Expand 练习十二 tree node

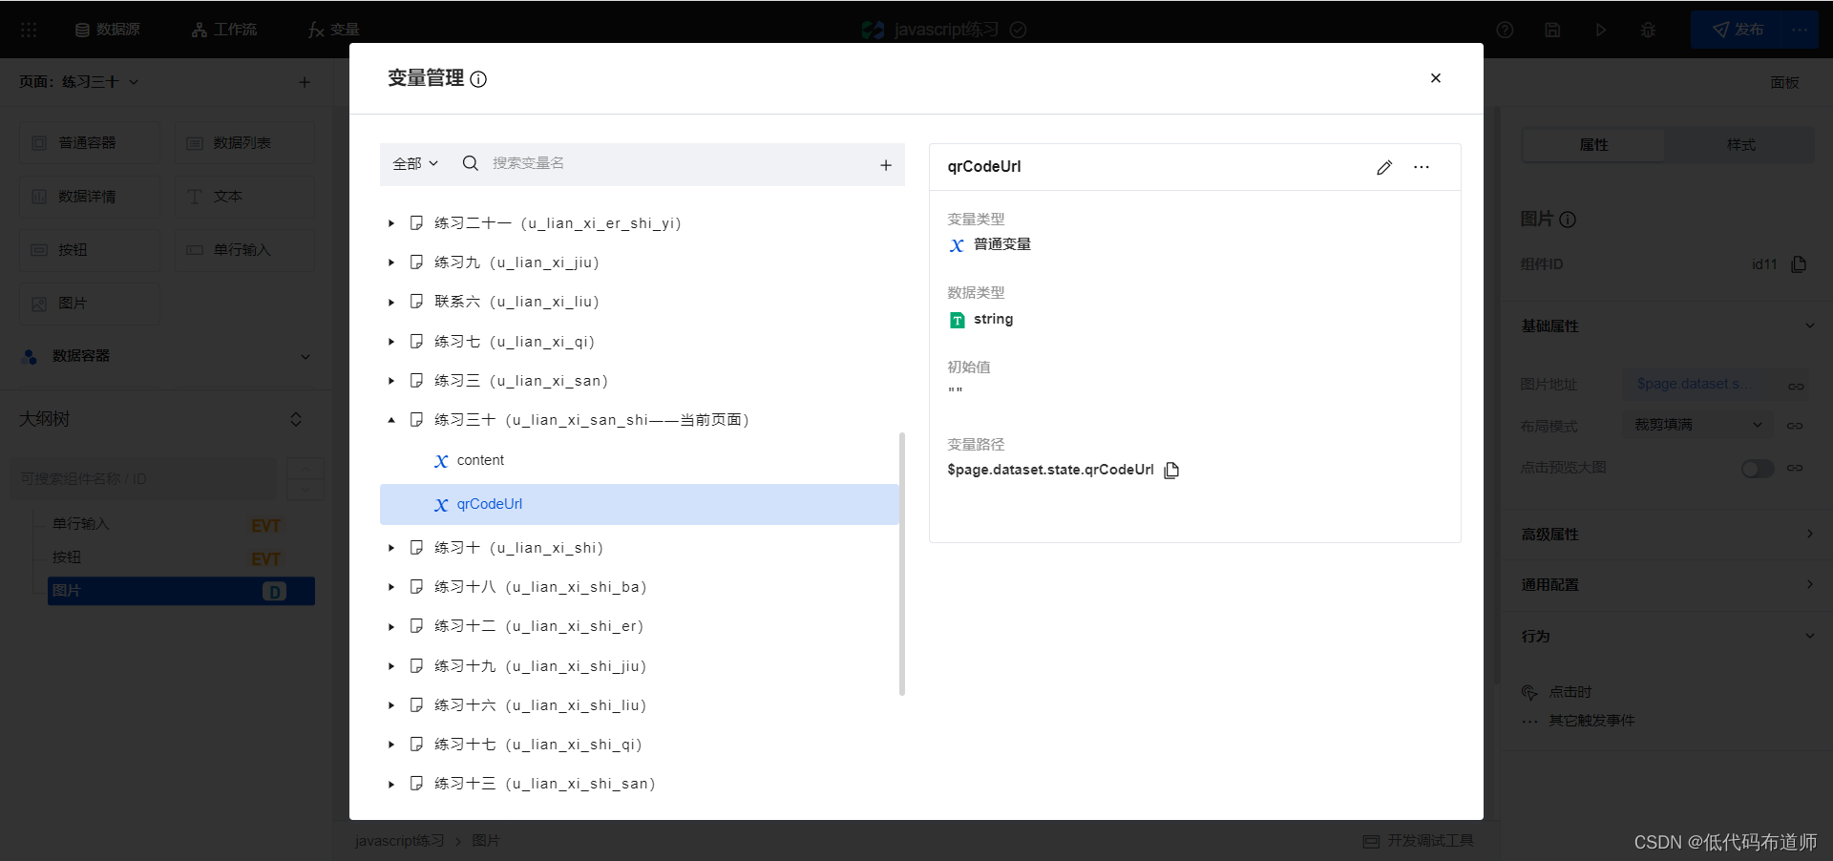(x=391, y=626)
